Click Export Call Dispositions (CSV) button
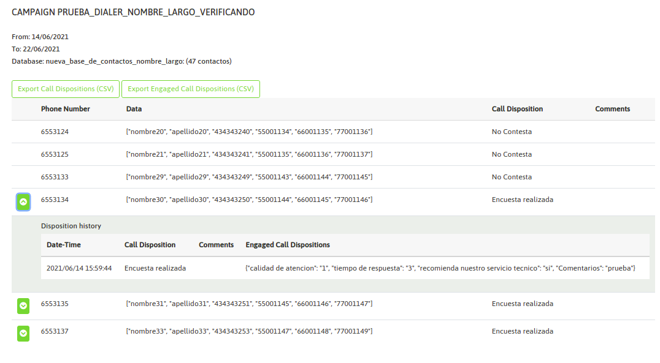The image size is (660, 363). click(66, 89)
